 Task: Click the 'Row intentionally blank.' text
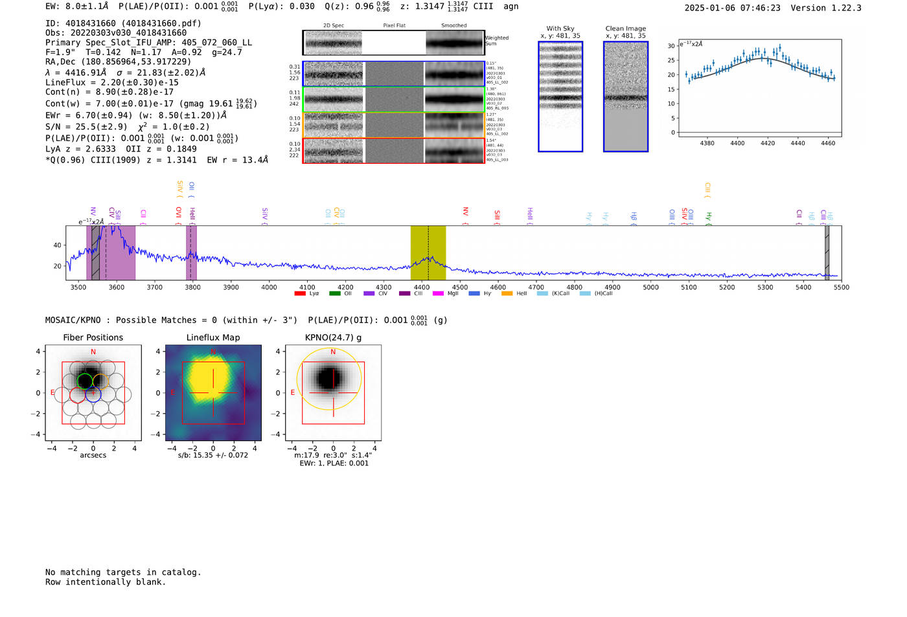[106, 582]
